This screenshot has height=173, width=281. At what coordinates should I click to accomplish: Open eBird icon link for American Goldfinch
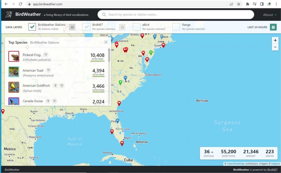55,86
